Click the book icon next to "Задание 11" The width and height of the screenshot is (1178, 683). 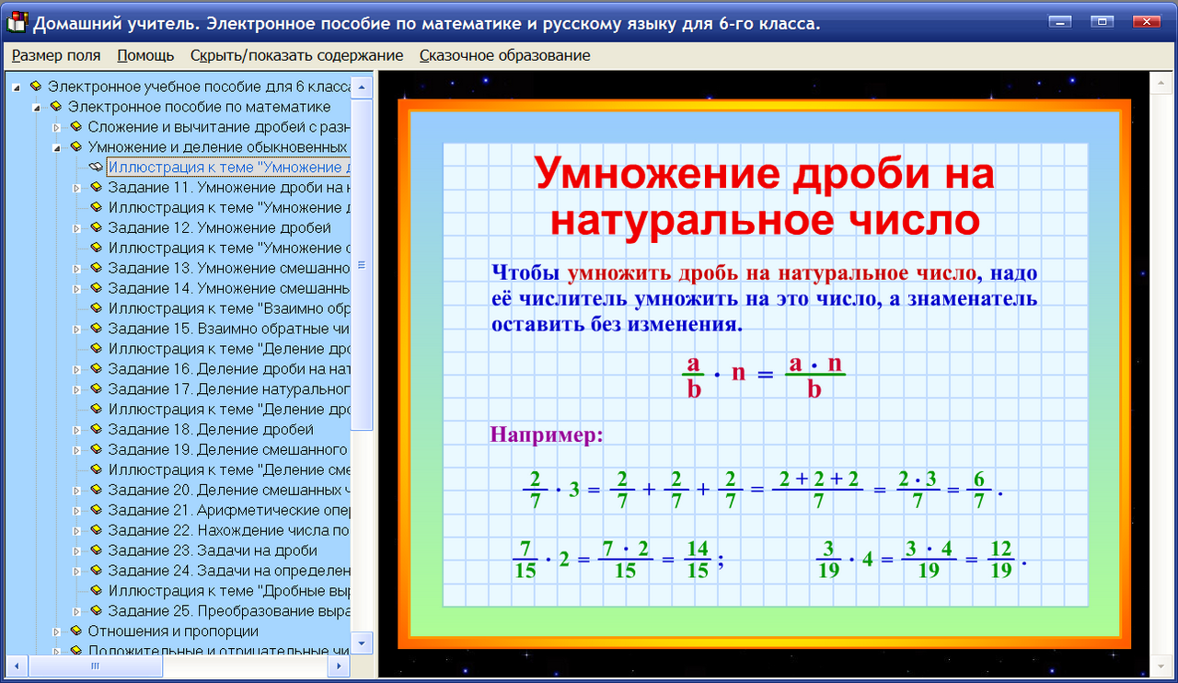point(96,187)
